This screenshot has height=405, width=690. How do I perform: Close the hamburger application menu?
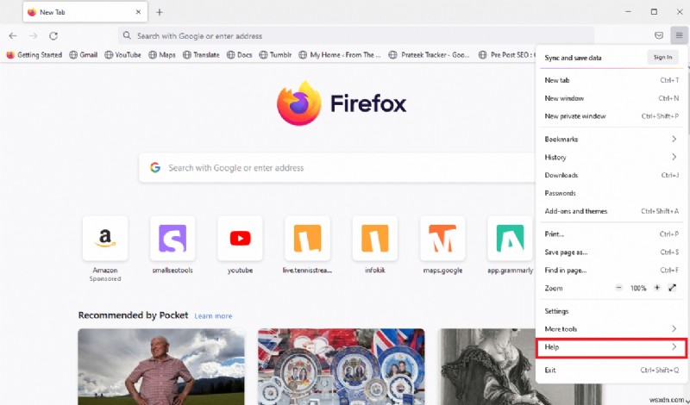point(679,35)
